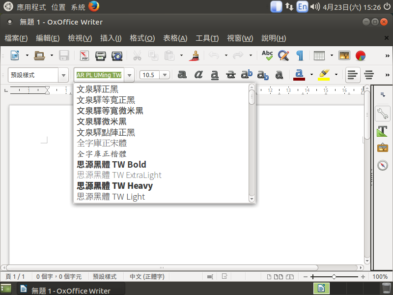Click the Clone Formatting paintbrush icon
The width and height of the screenshot is (393, 295).
pos(194,56)
